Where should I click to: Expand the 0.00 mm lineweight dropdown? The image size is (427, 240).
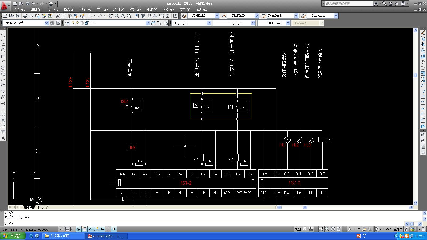tap(288, 23)
